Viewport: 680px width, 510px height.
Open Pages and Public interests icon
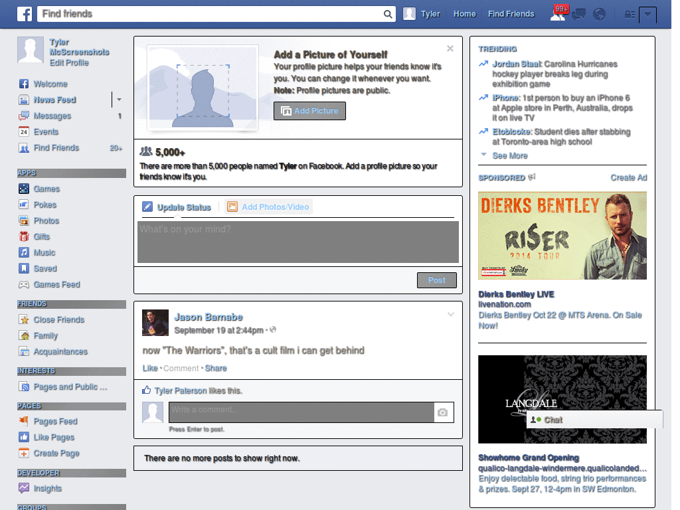pyautogui.click(x=24, y=386)
